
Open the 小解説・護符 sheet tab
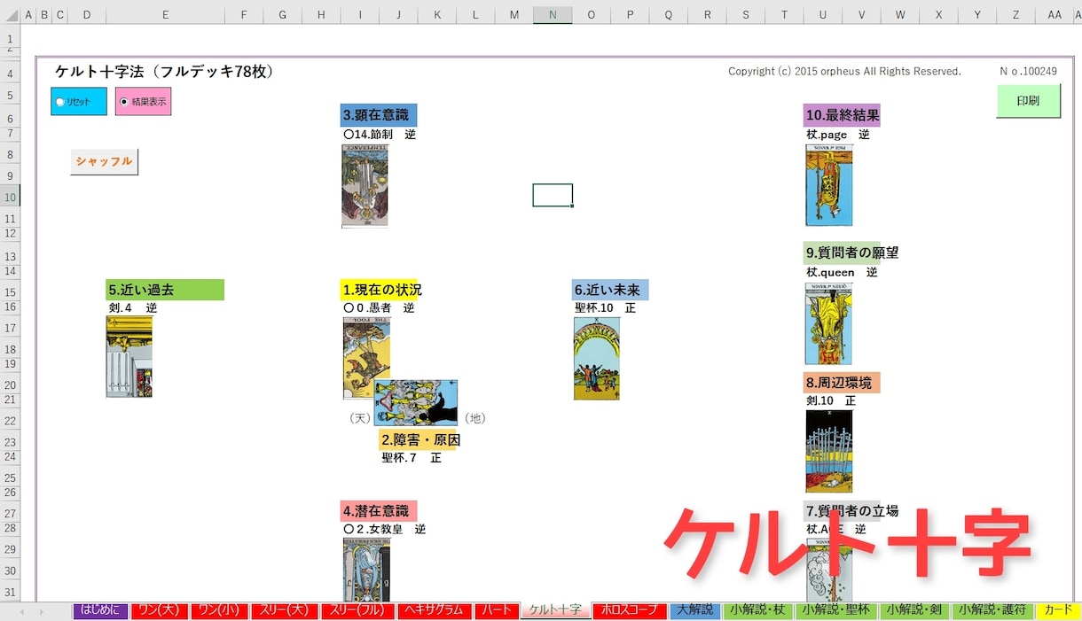tap(992, 610)
